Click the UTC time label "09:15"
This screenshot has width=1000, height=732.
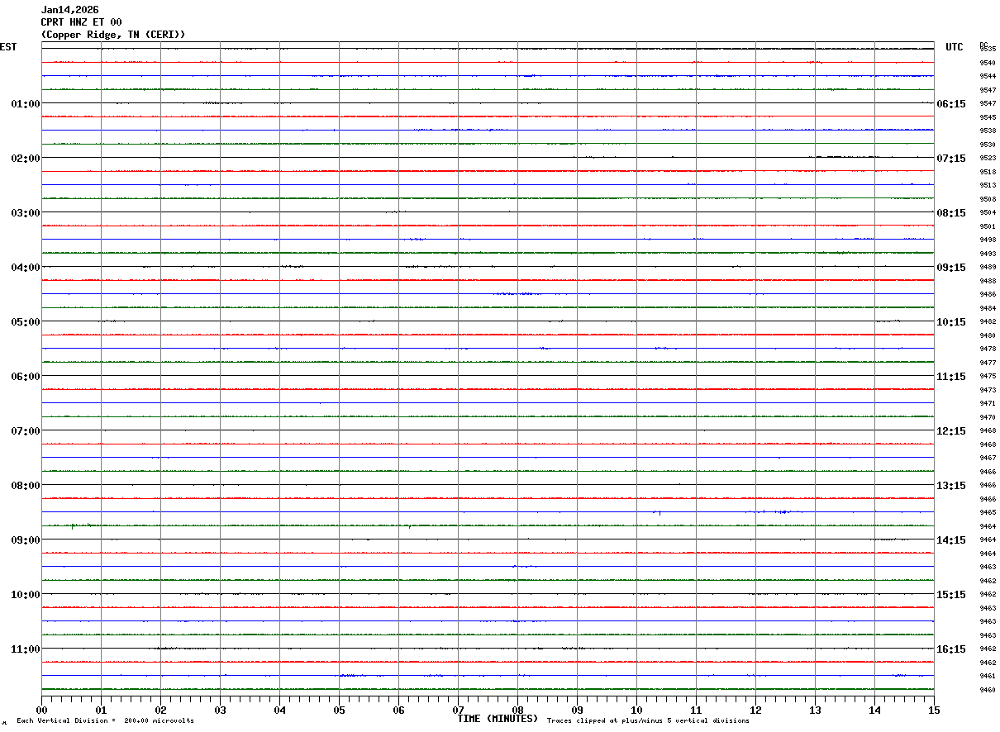tap(951, 268)
